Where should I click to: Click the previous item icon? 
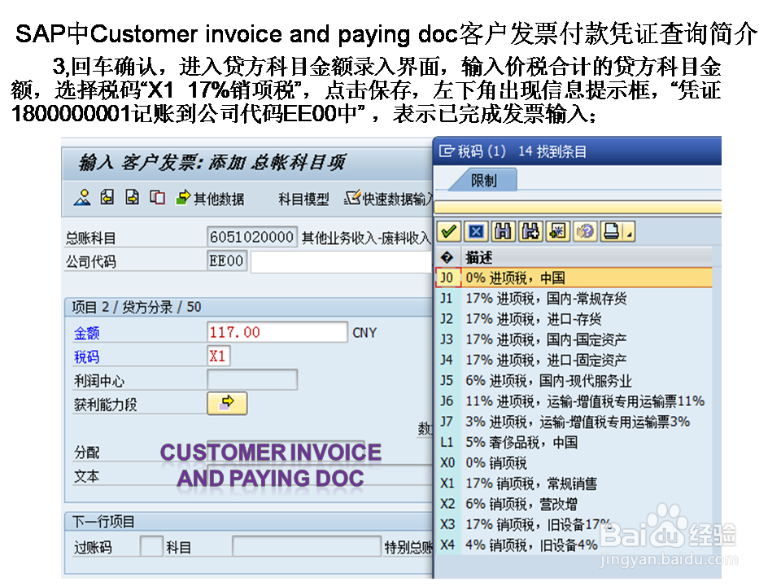107,198
